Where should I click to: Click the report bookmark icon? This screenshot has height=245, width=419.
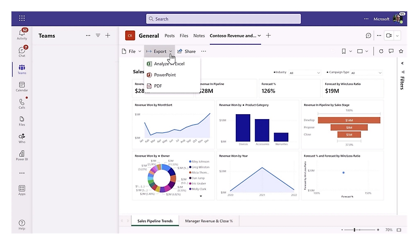click(344, 51)
